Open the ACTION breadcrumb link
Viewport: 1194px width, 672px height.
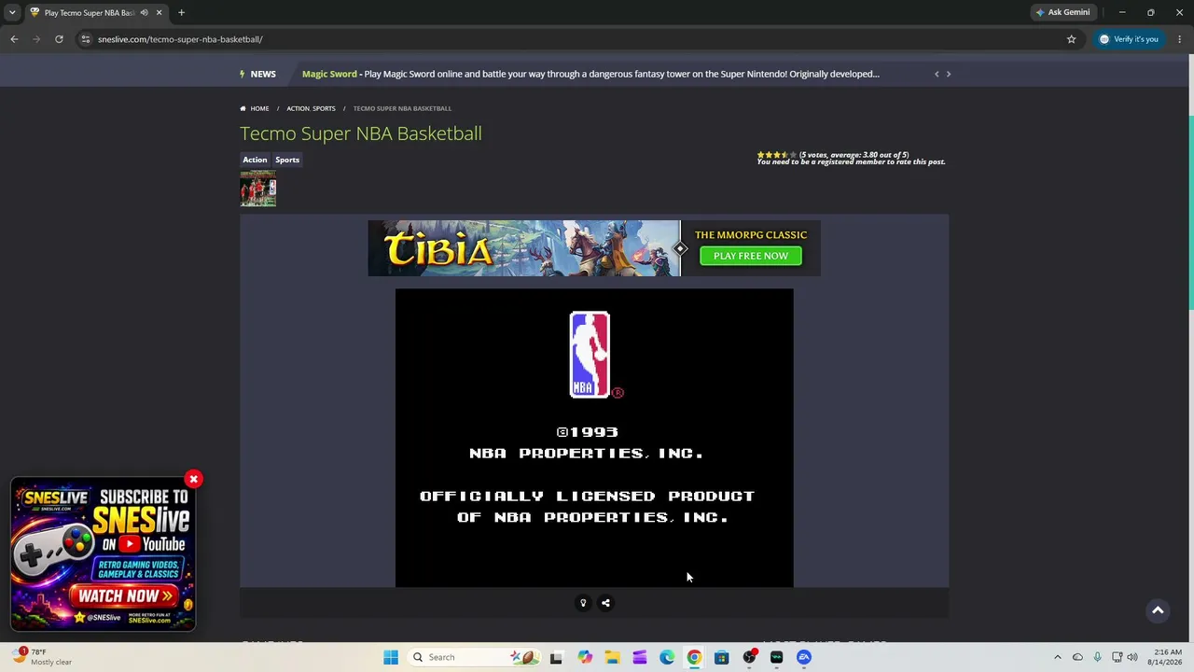[x=298, y=108]
